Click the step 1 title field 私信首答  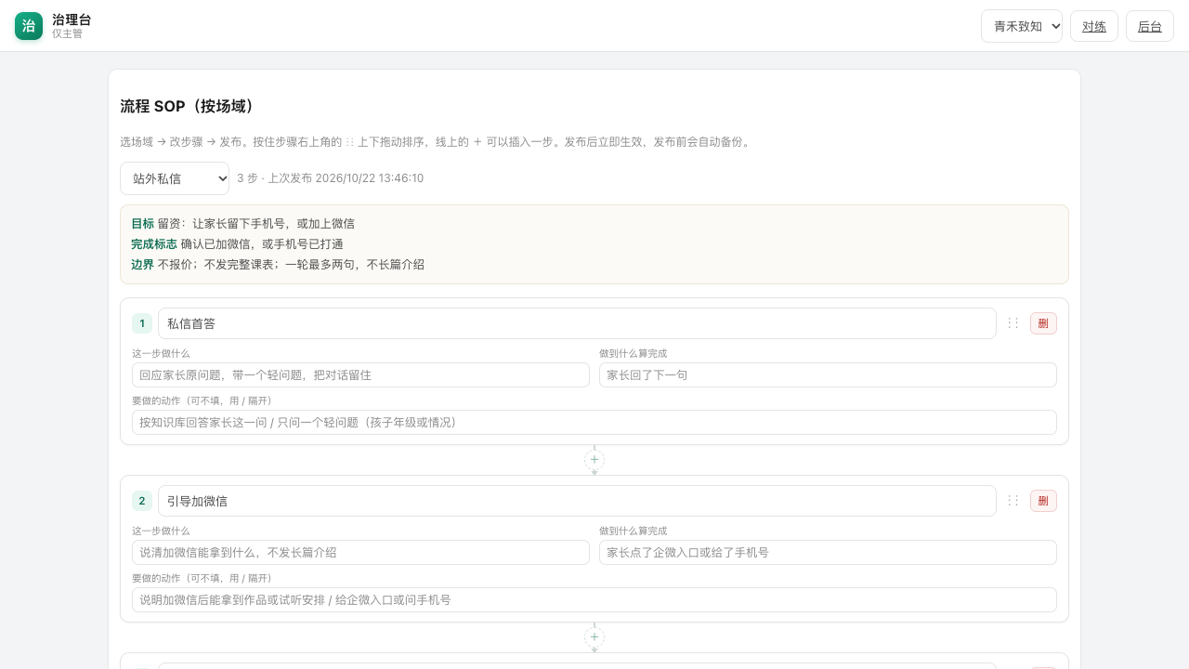[x=577, y=323]
